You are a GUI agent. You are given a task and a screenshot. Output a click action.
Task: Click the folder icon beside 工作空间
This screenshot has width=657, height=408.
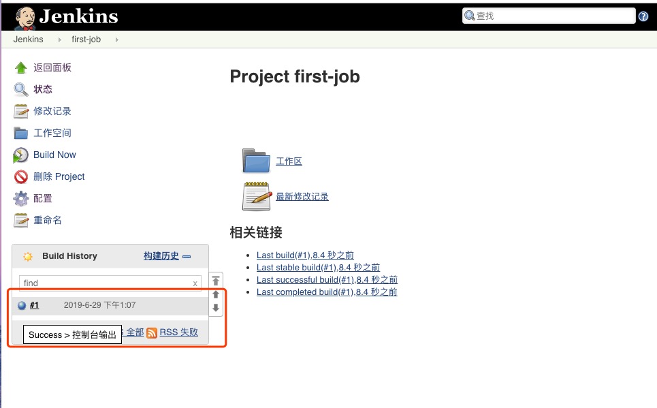click(20, 133)
